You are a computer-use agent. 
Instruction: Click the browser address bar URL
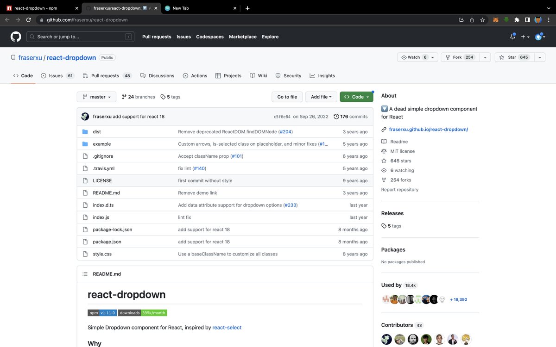click(x=87, y=20)
